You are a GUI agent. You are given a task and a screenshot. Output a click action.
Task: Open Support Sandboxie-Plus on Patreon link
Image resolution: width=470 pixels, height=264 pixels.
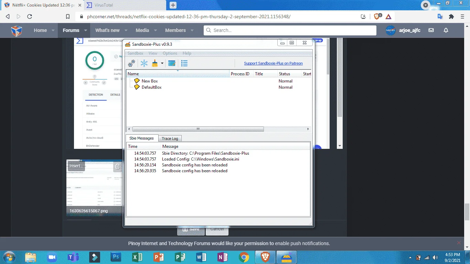coord(273,63)
